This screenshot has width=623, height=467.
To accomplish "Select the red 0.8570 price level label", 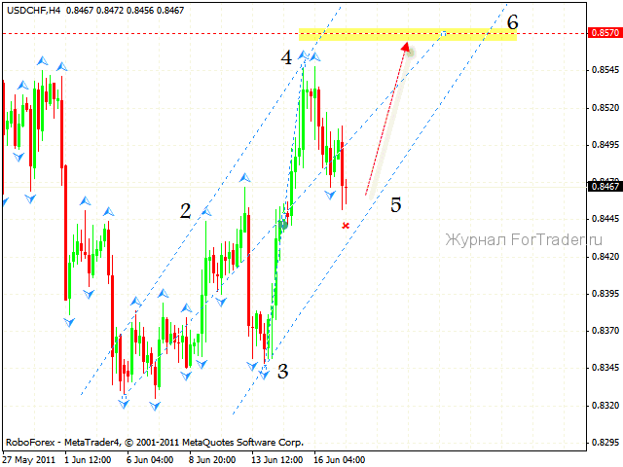I will pos(605,33).
